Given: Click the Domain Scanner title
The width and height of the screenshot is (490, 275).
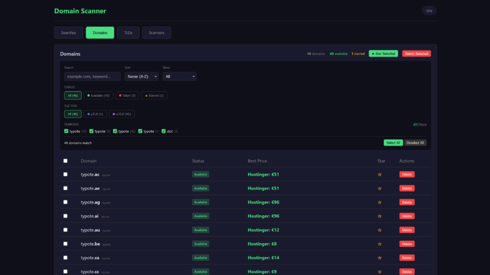Looking at the screenshot, I should 80,11.
